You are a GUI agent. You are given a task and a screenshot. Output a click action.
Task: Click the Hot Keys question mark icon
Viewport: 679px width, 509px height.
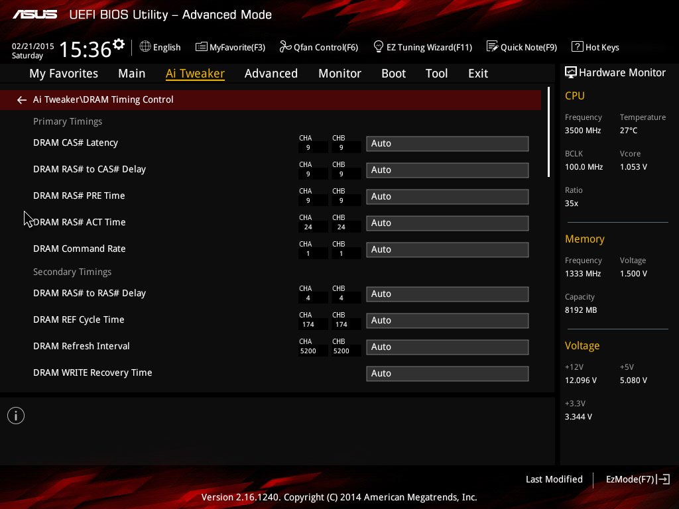coord(578,46)
